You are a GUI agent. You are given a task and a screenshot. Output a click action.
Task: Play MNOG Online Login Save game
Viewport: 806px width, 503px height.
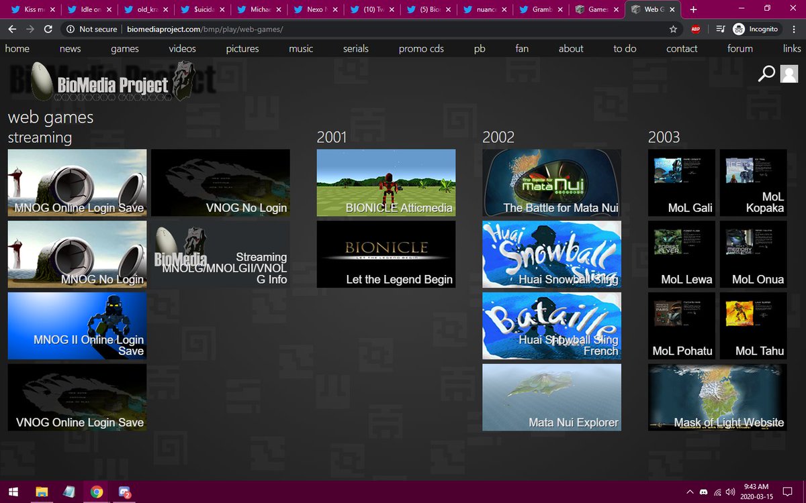point(77,182)
